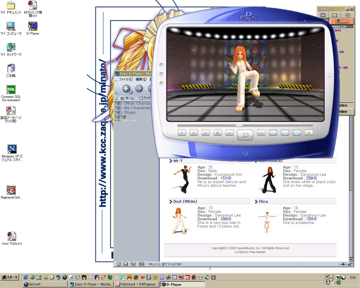
Task: Select the マイ ネットワーク desktop icon
Action: click(x=11, y=50)
